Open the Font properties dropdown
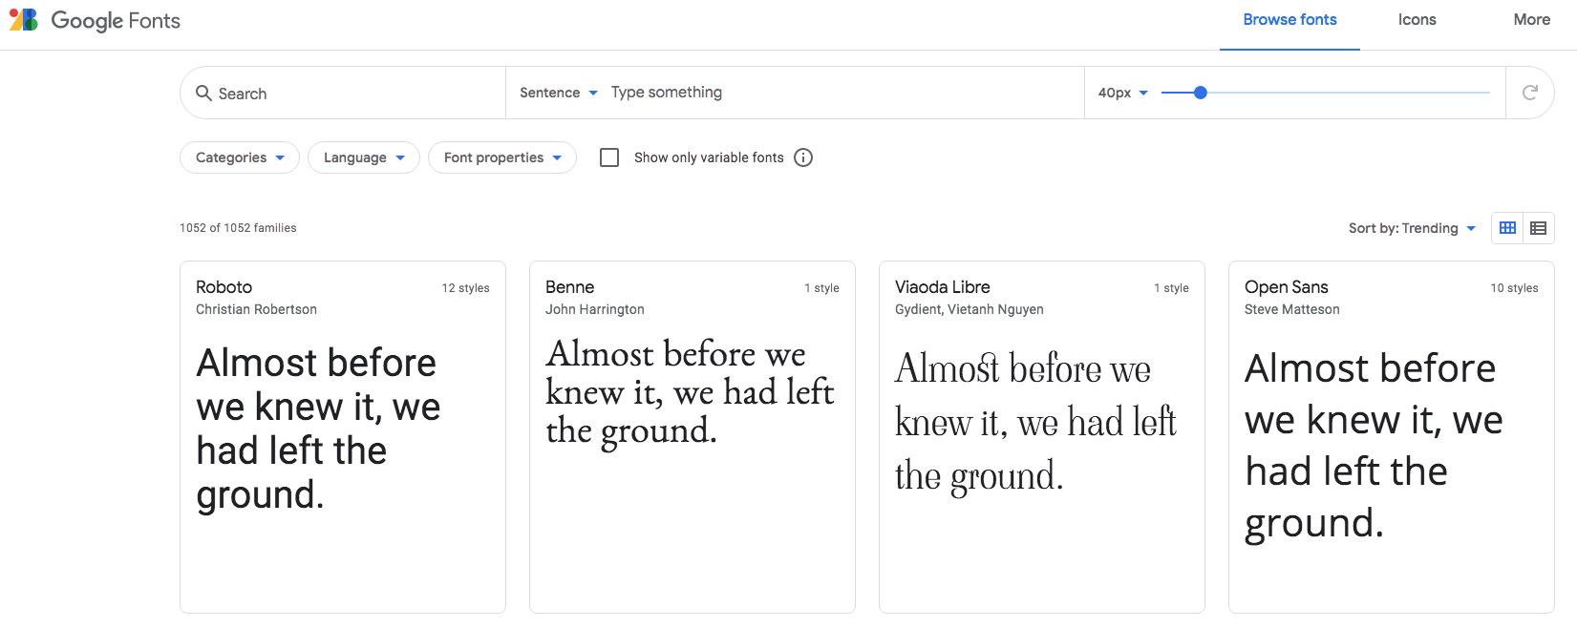1577x628 pixels. point(502,157)
